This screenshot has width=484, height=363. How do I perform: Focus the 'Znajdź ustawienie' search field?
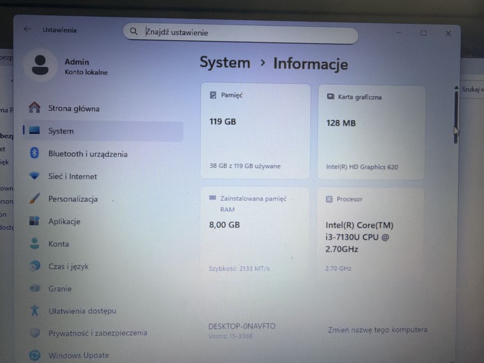[x=241, y=33]
